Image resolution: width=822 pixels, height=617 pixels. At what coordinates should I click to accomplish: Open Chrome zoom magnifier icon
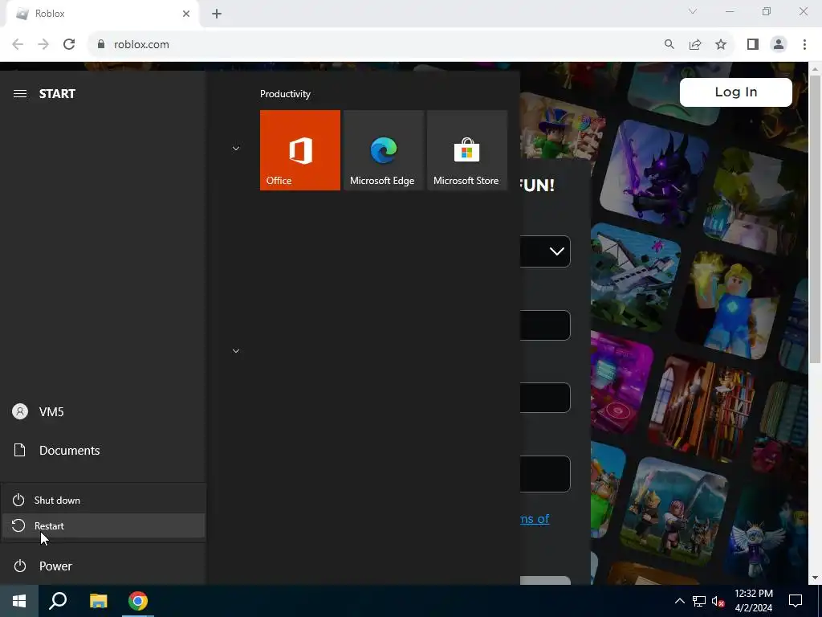coord(669,45)
